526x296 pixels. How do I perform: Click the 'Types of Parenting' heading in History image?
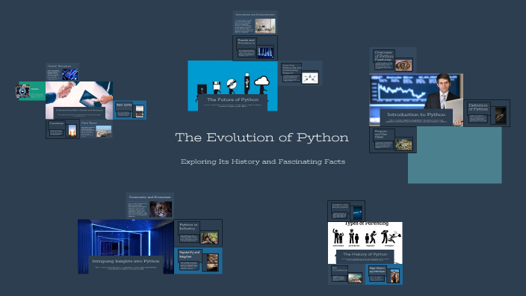coord(367,223)
